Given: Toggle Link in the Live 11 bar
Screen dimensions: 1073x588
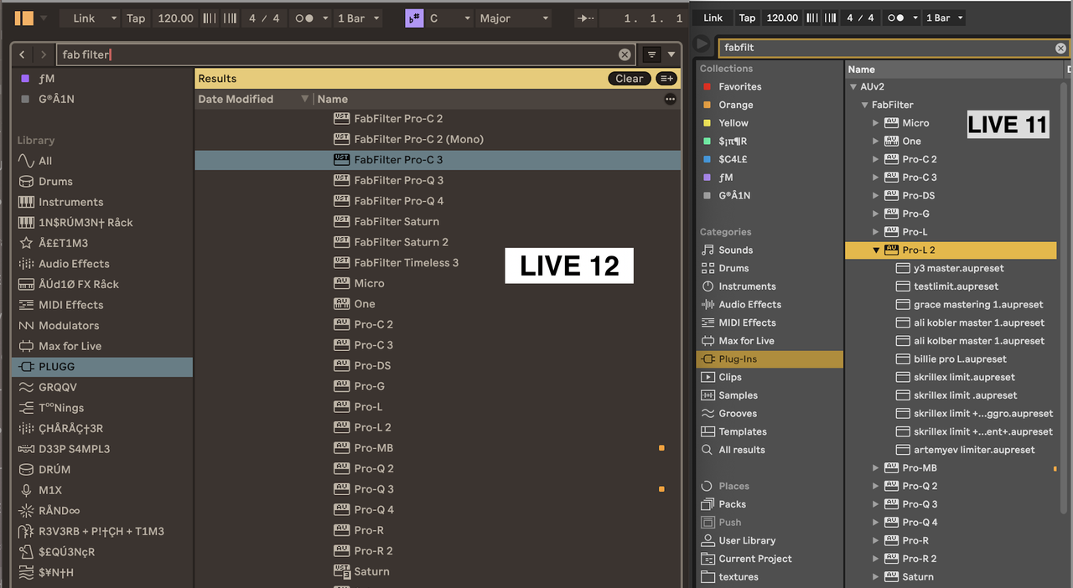Looking at the screenshot, I should point(713,18).
